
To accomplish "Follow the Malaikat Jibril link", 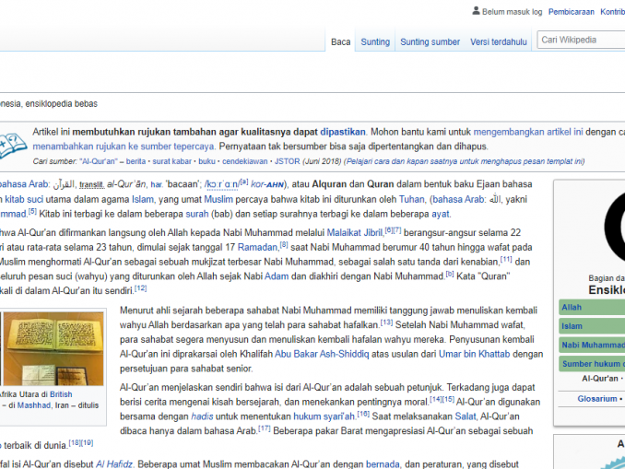I will pyautogui.click(x=354, y=233).
